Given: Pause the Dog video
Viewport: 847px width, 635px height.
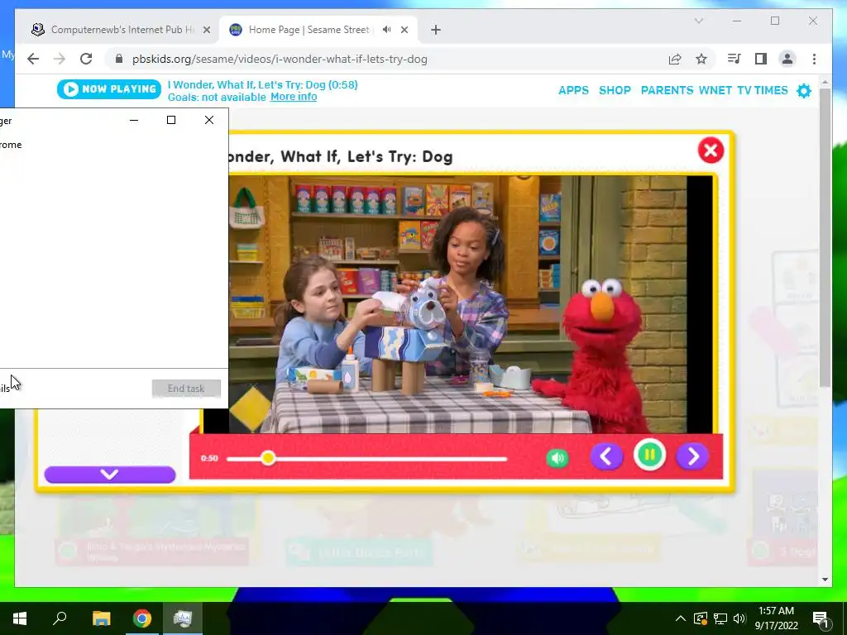Looking at the screenshot, I should coord(649,456).
